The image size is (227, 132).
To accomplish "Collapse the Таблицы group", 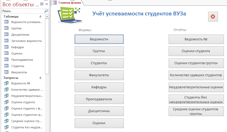I will pos(40,16).
